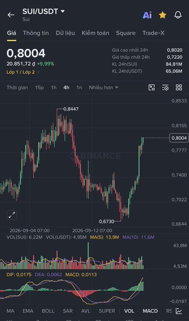189x321 pixels.
Task: Toggle the BOLL indicator
Action: point(48,311)
